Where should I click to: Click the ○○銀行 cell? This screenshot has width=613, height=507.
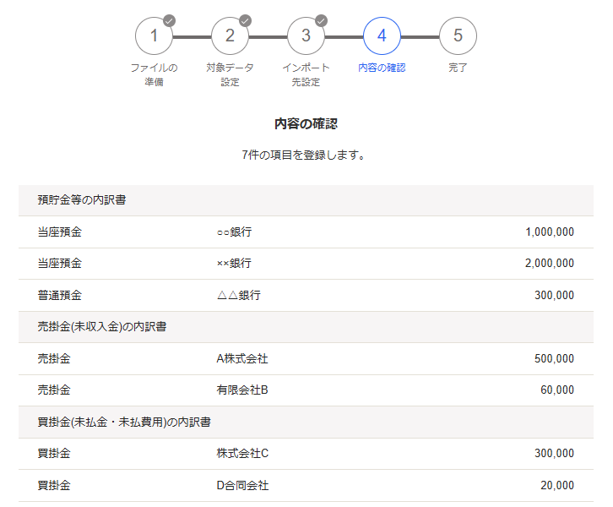[x=234, y=232]
